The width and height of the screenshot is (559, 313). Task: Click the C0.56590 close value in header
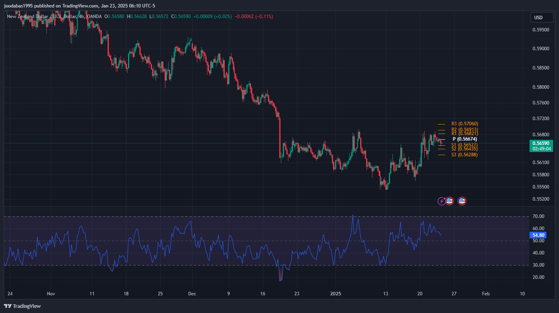[x=181, y=16]
